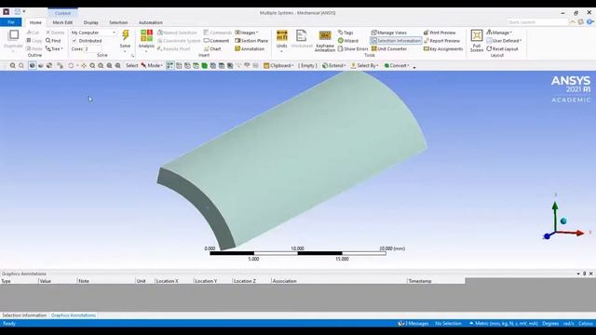Click the Messages icon in status bar

(x=400, y=324)
